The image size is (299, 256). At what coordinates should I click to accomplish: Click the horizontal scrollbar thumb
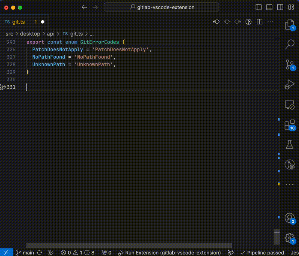(129, 246)
